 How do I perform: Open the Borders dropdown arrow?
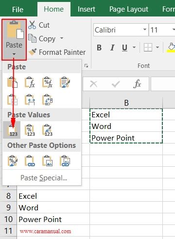point(157,47)
